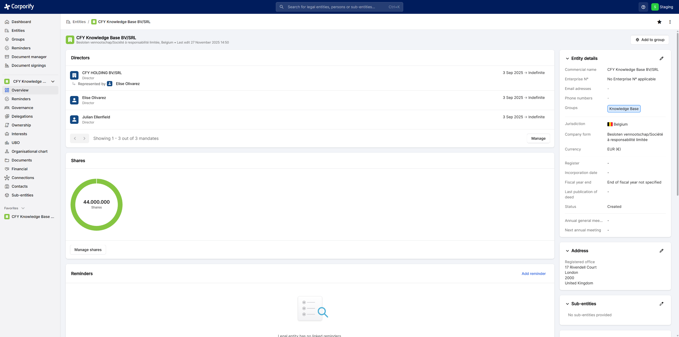Click the Add reminder link
The image size is (679, 337).
point(533,274)
